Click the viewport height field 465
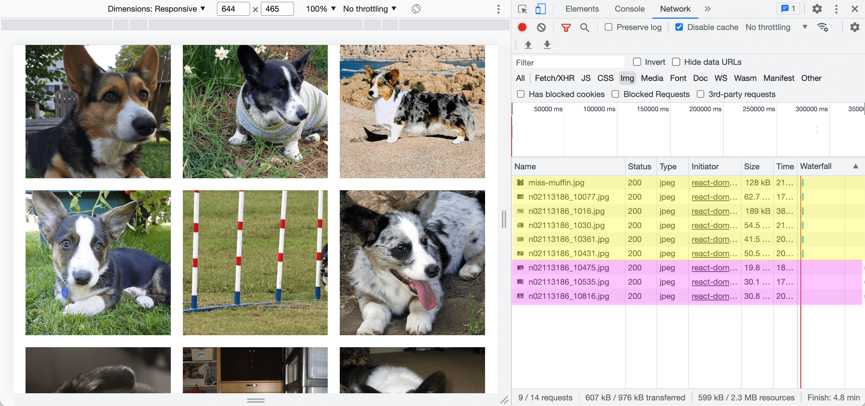This screenshot has height=406, width=865. click(277, 9)
